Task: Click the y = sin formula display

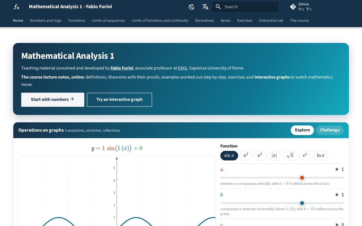Action: click(117, 148)
